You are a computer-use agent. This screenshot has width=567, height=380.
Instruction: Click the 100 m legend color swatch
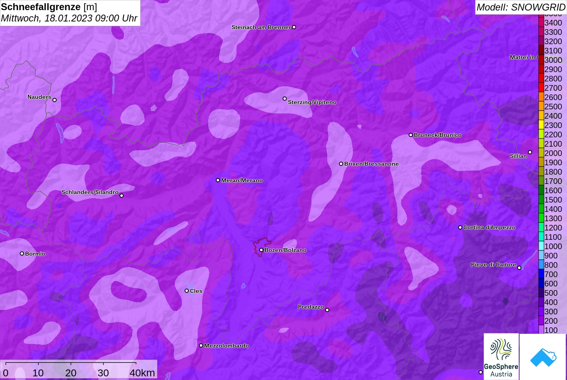click(x=541, y=330)
